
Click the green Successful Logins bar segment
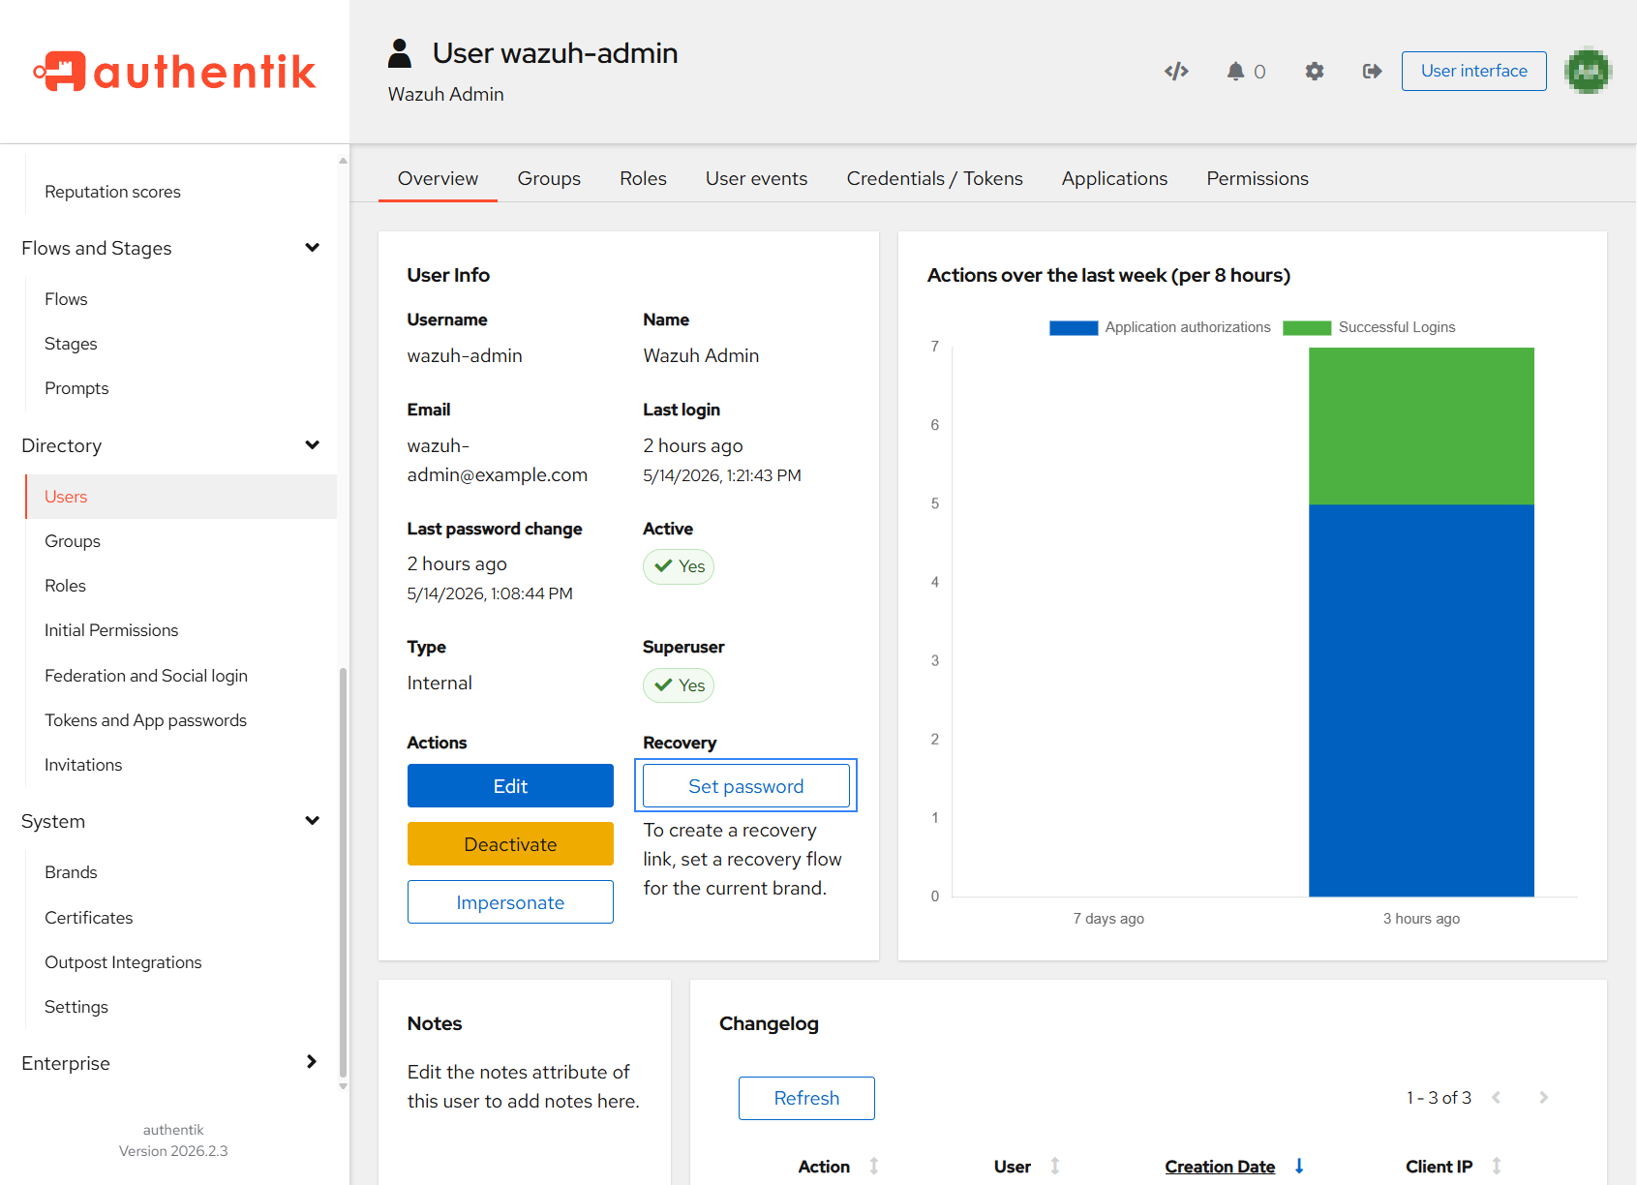click(1421, 426)
